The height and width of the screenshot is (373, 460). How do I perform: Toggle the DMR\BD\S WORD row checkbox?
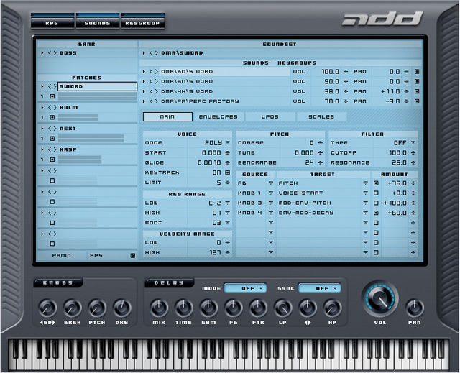pyautogui.click(x=417, y=72)
